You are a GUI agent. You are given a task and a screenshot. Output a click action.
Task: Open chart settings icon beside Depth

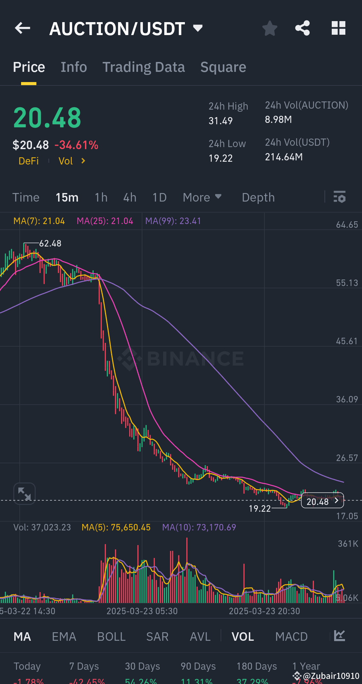(340, 197)
